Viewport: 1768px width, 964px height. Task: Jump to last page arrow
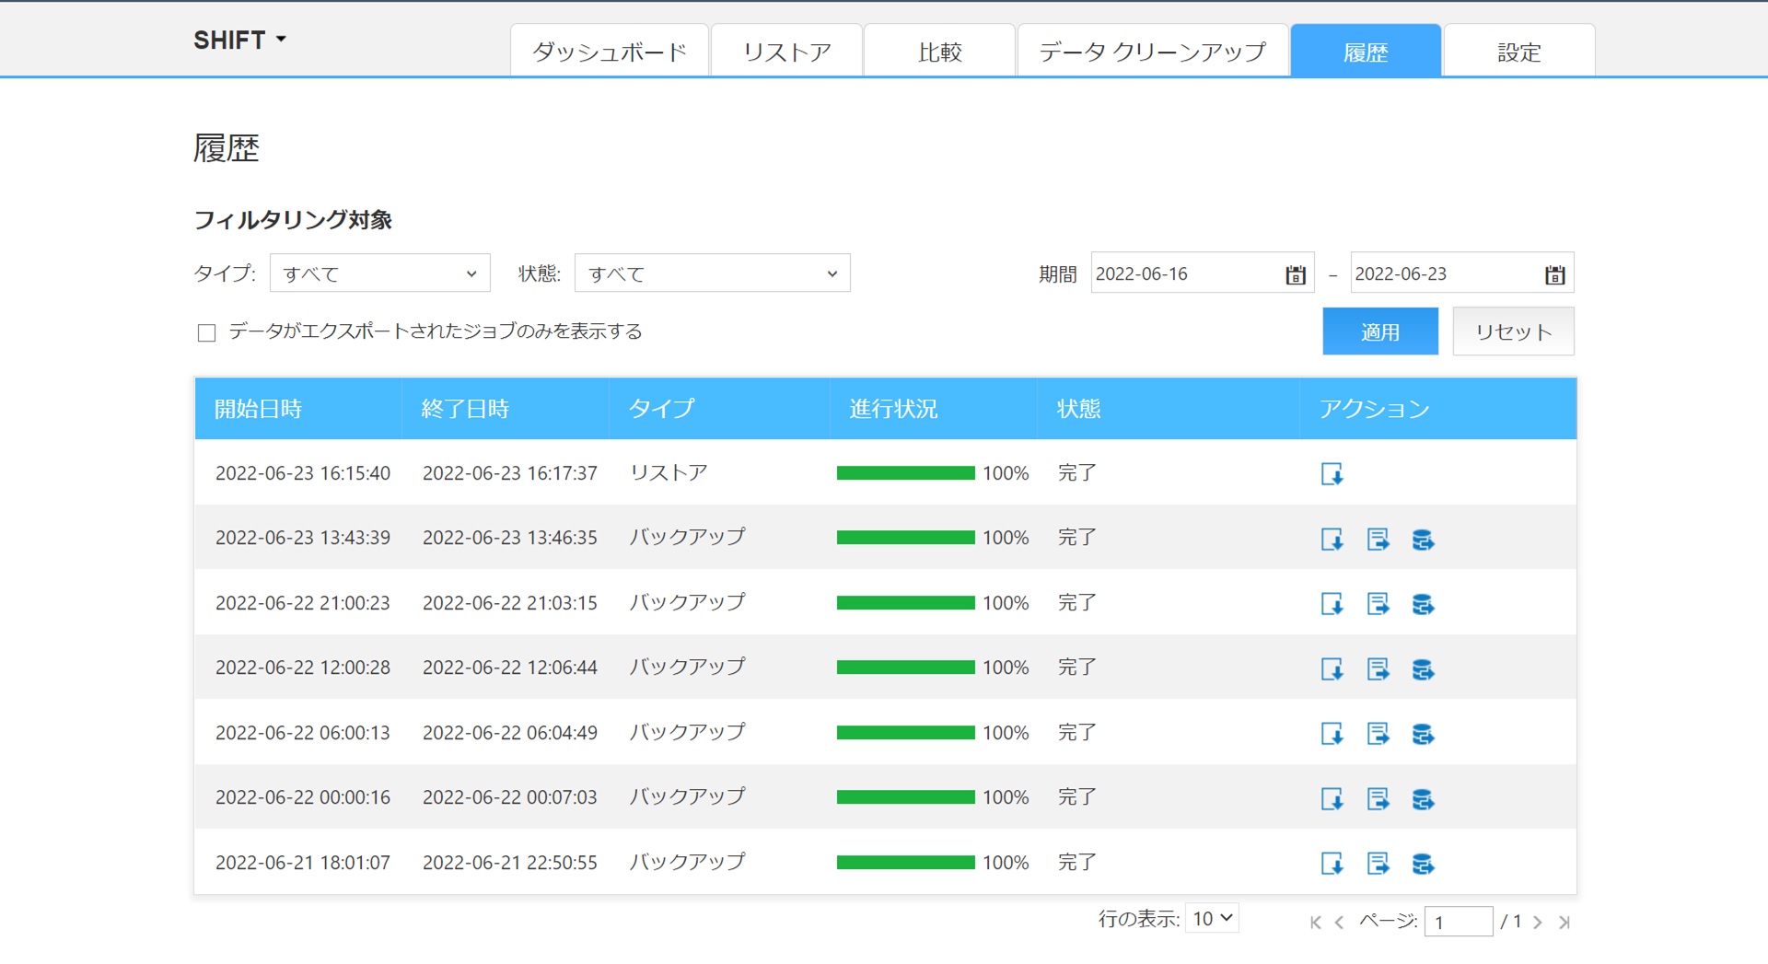(1564, 922)
